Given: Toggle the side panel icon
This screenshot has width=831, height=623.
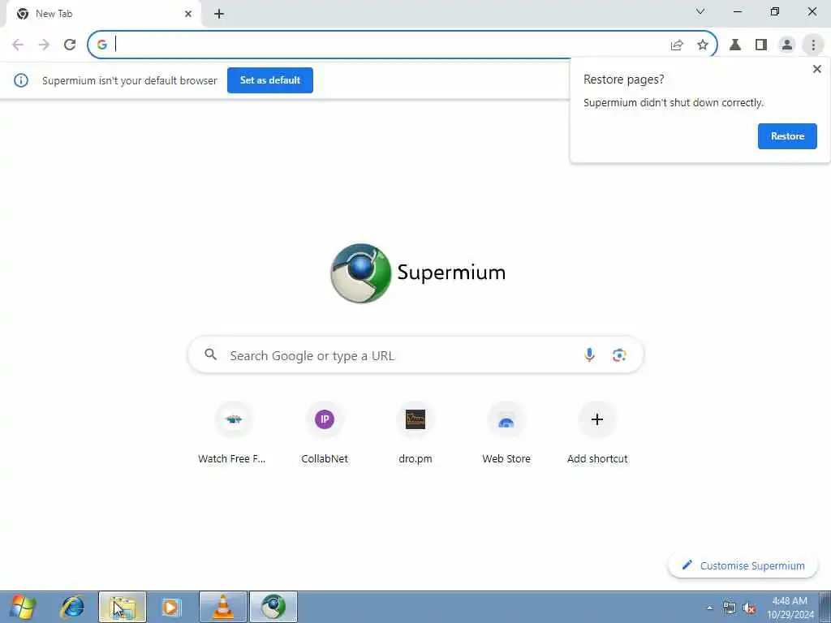Looking at the screenshot, I should click(x=761, y=45).
